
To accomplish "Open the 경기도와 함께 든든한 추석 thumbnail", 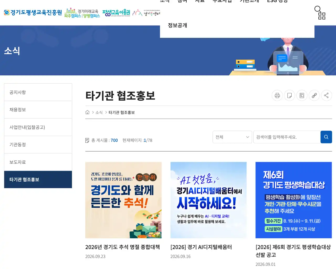I will (x=123, y=200).
